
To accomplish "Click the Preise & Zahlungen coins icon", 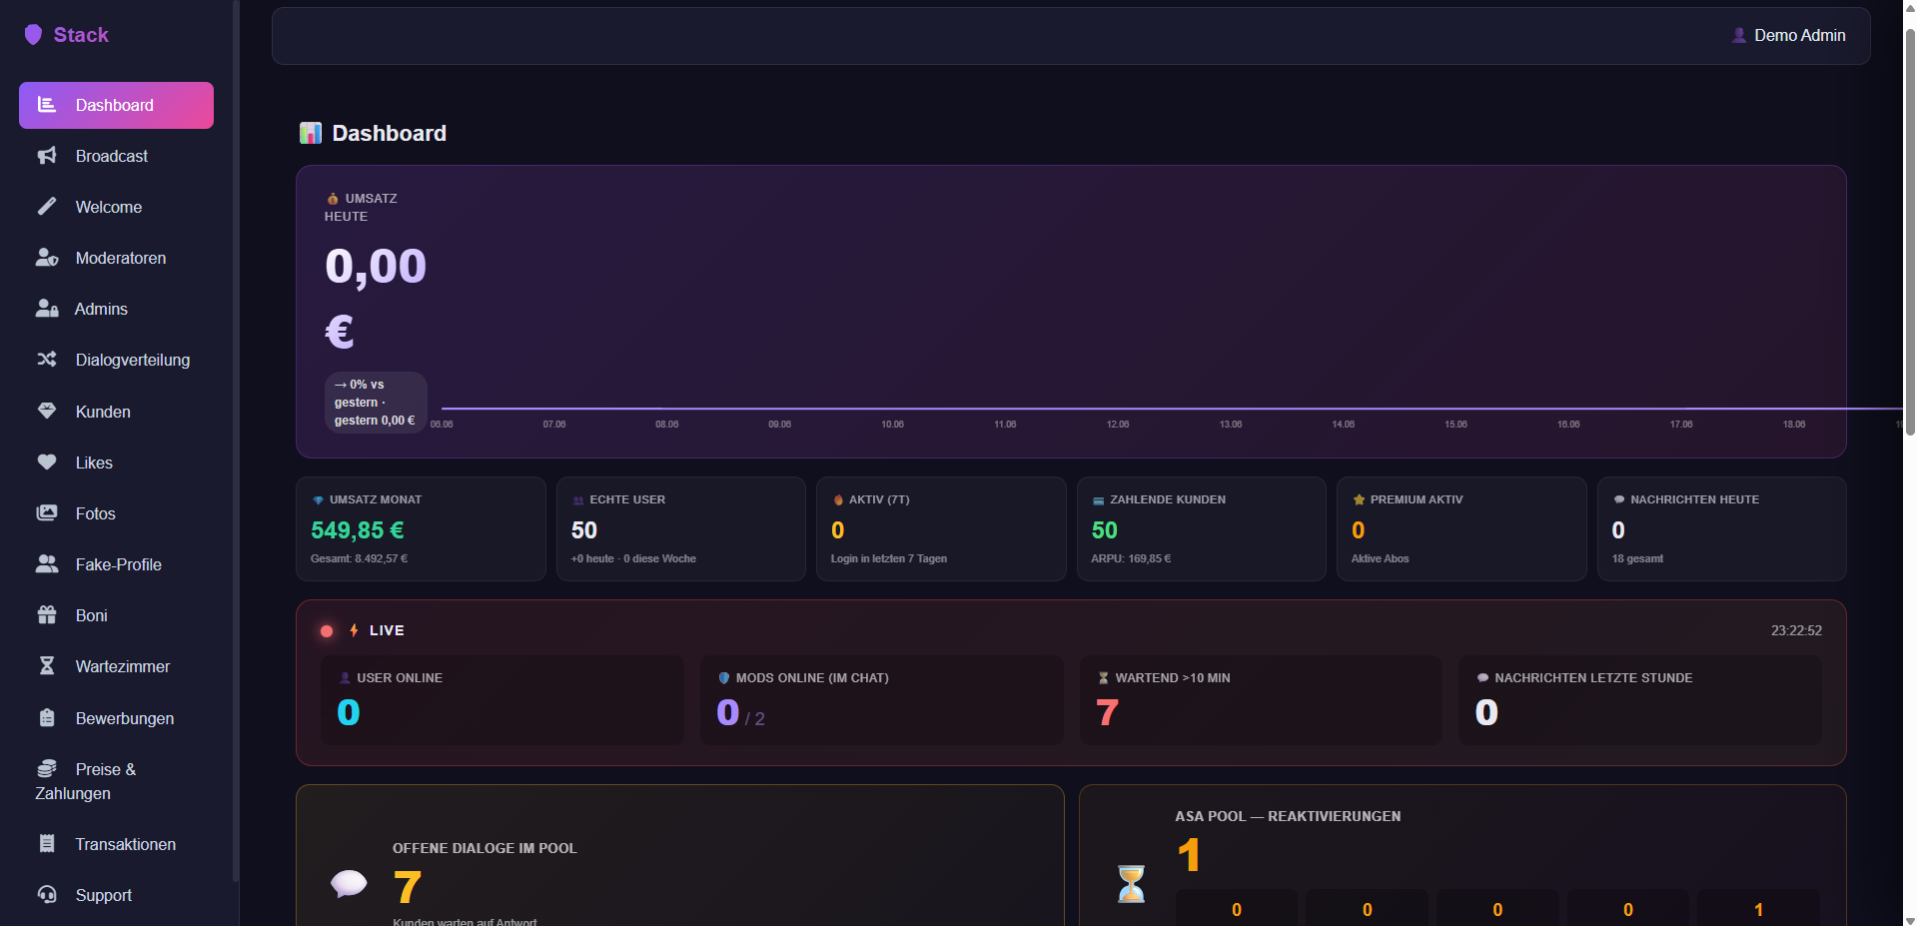I will tap(47, 769).
